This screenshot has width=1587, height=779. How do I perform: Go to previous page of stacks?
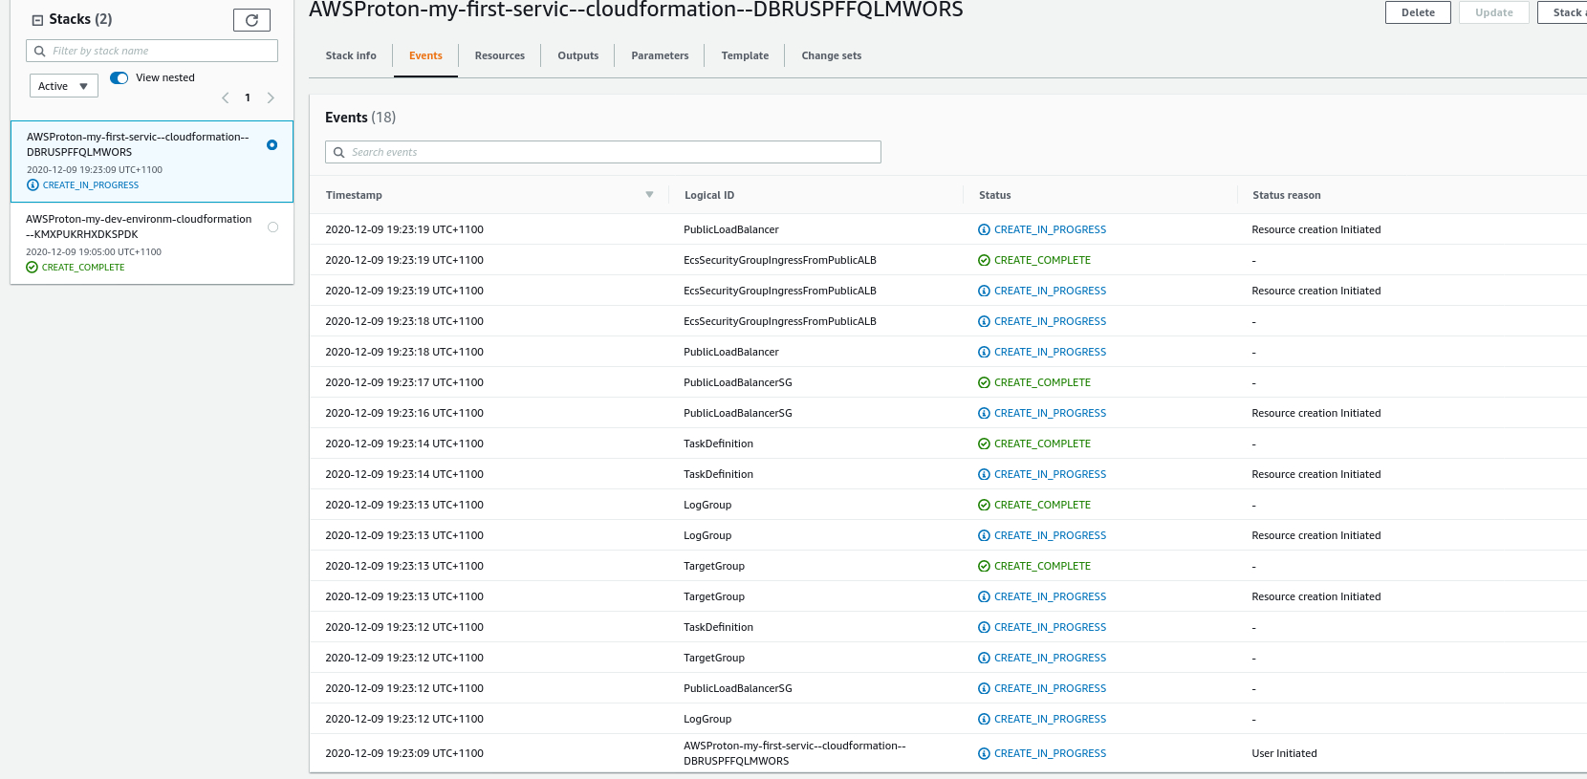tap(226, 97)
